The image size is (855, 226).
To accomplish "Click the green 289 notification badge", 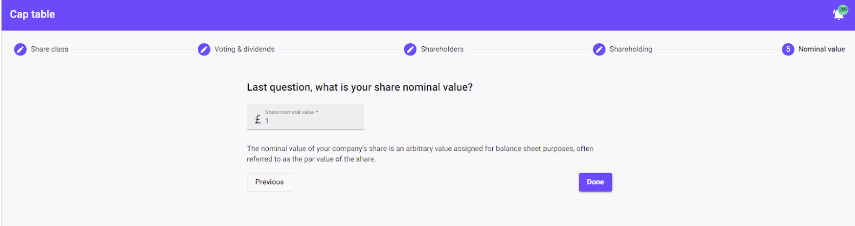I will 843,10.
